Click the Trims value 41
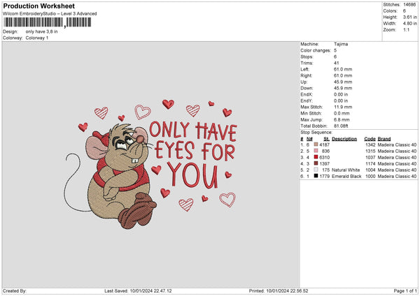 coord(337,63)
